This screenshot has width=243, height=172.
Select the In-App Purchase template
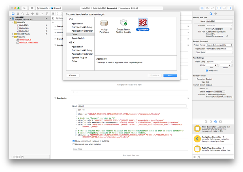(x=104, y=26)
